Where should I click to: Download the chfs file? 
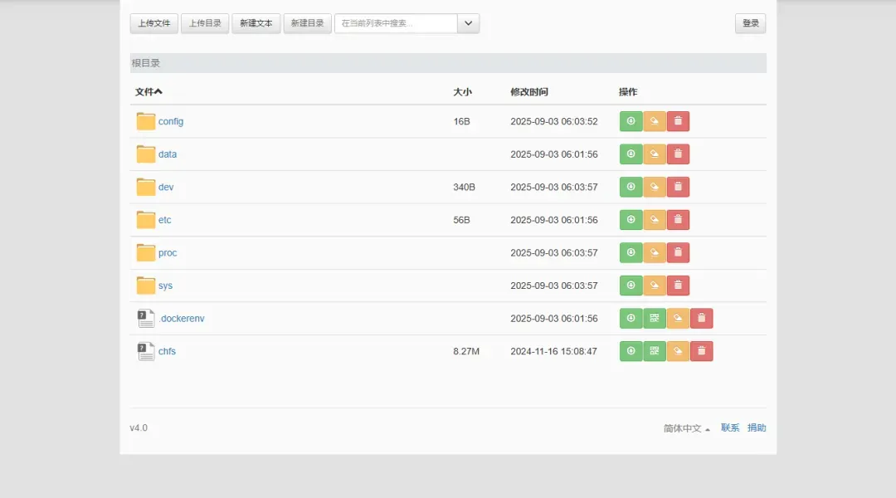click(631, 350)
